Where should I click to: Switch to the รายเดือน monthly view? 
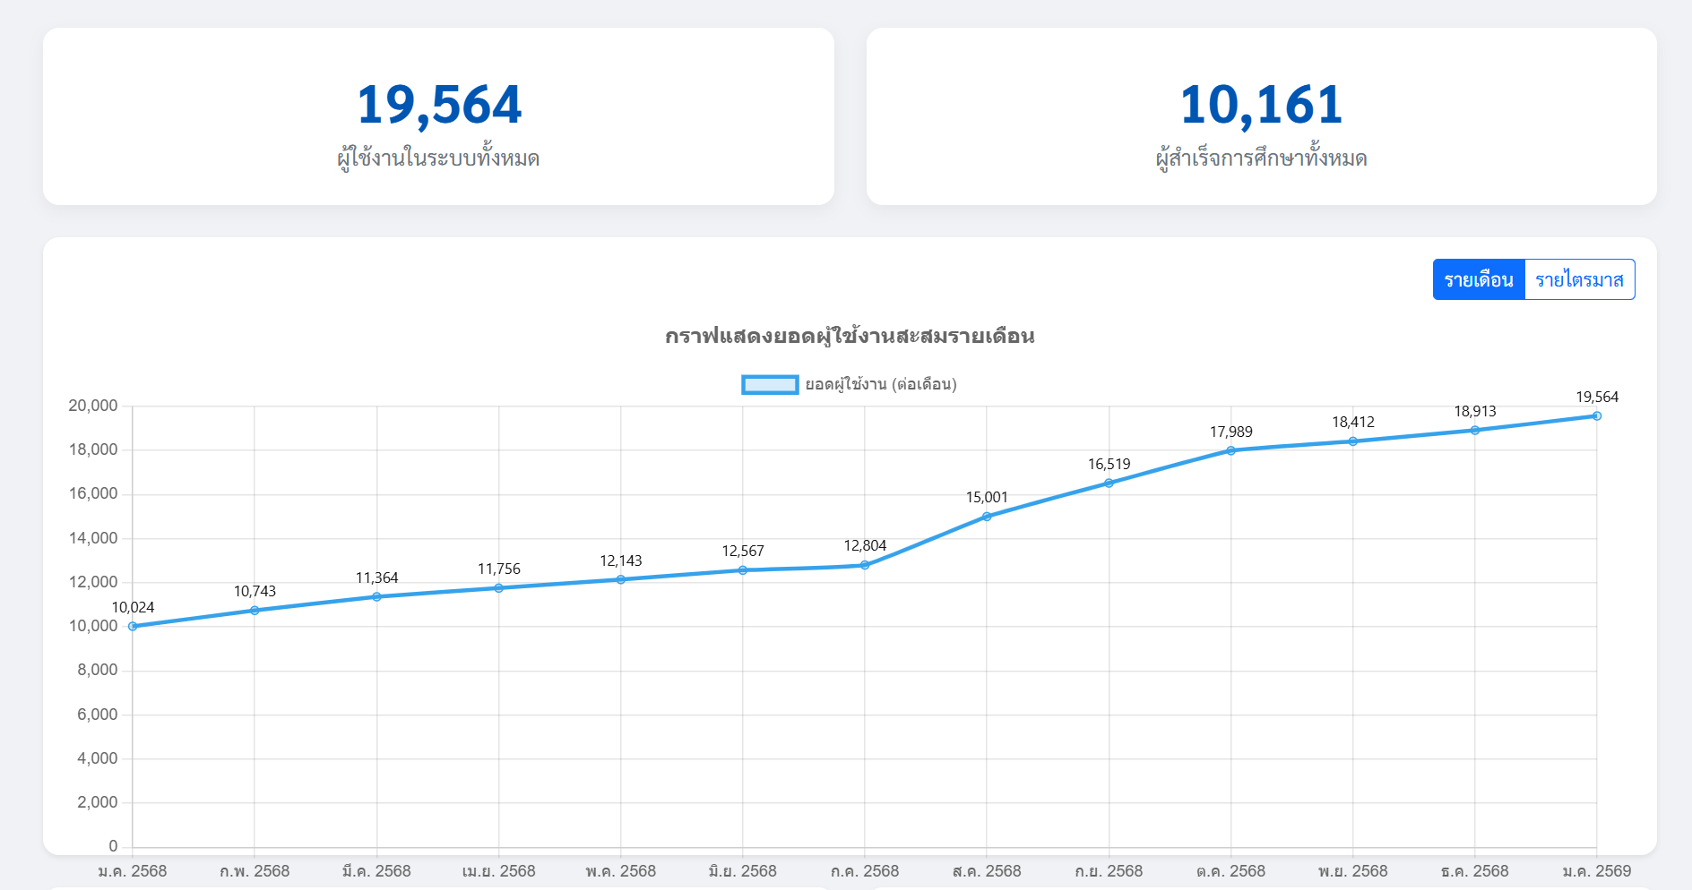coord(1478,279)
